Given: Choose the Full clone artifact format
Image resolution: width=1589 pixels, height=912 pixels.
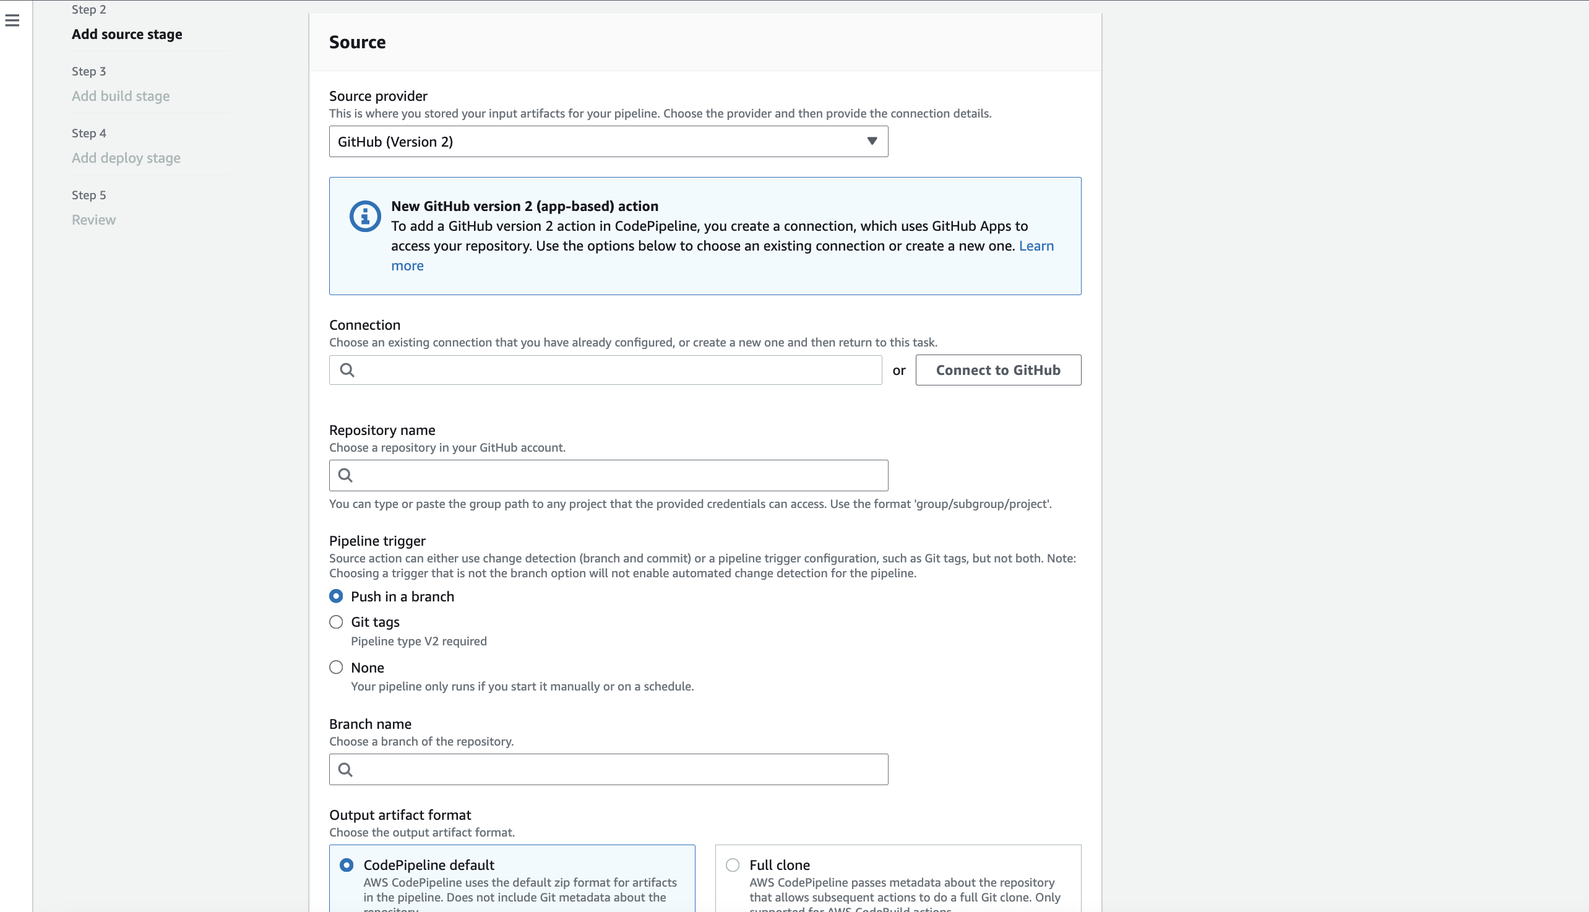Looking at the screenshot, I should coord(732,865).
